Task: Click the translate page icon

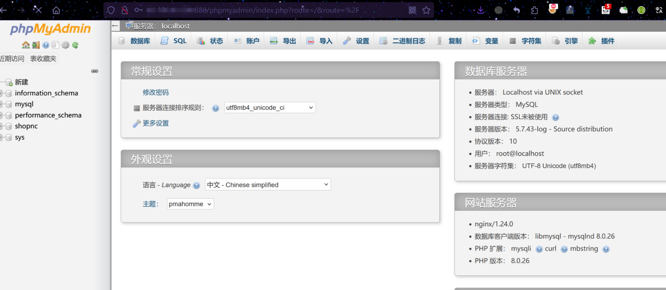Action: (x=659, y=10)
